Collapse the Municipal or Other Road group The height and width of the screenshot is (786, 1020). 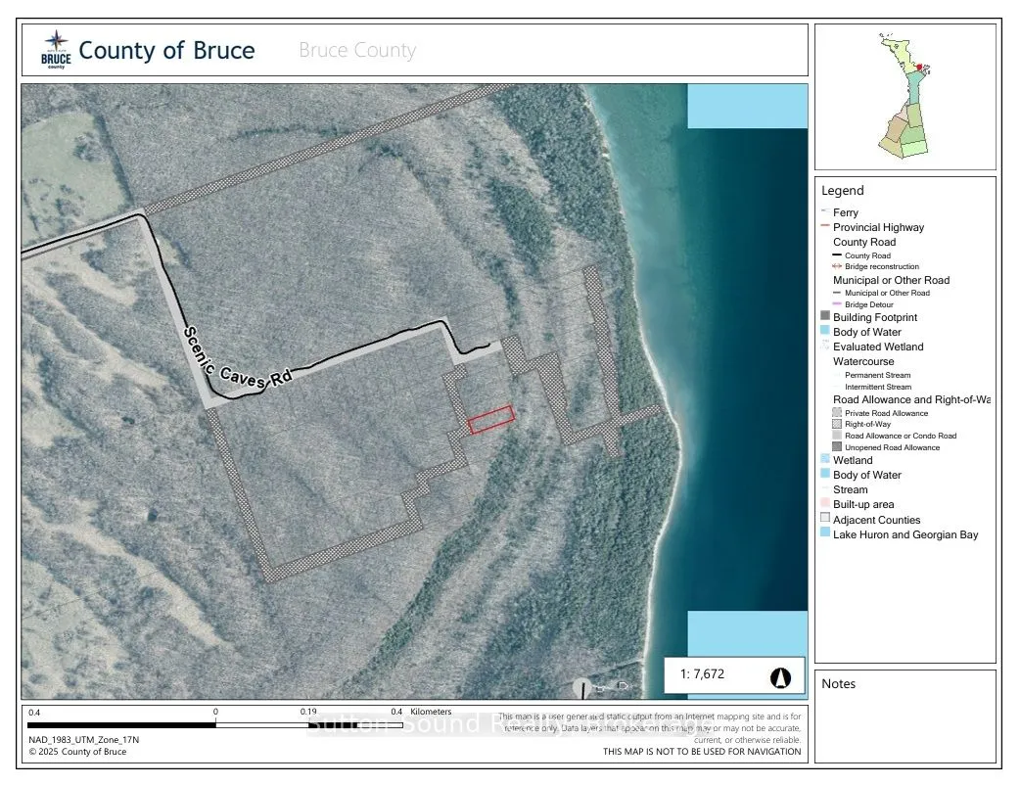tap(891, 280)
